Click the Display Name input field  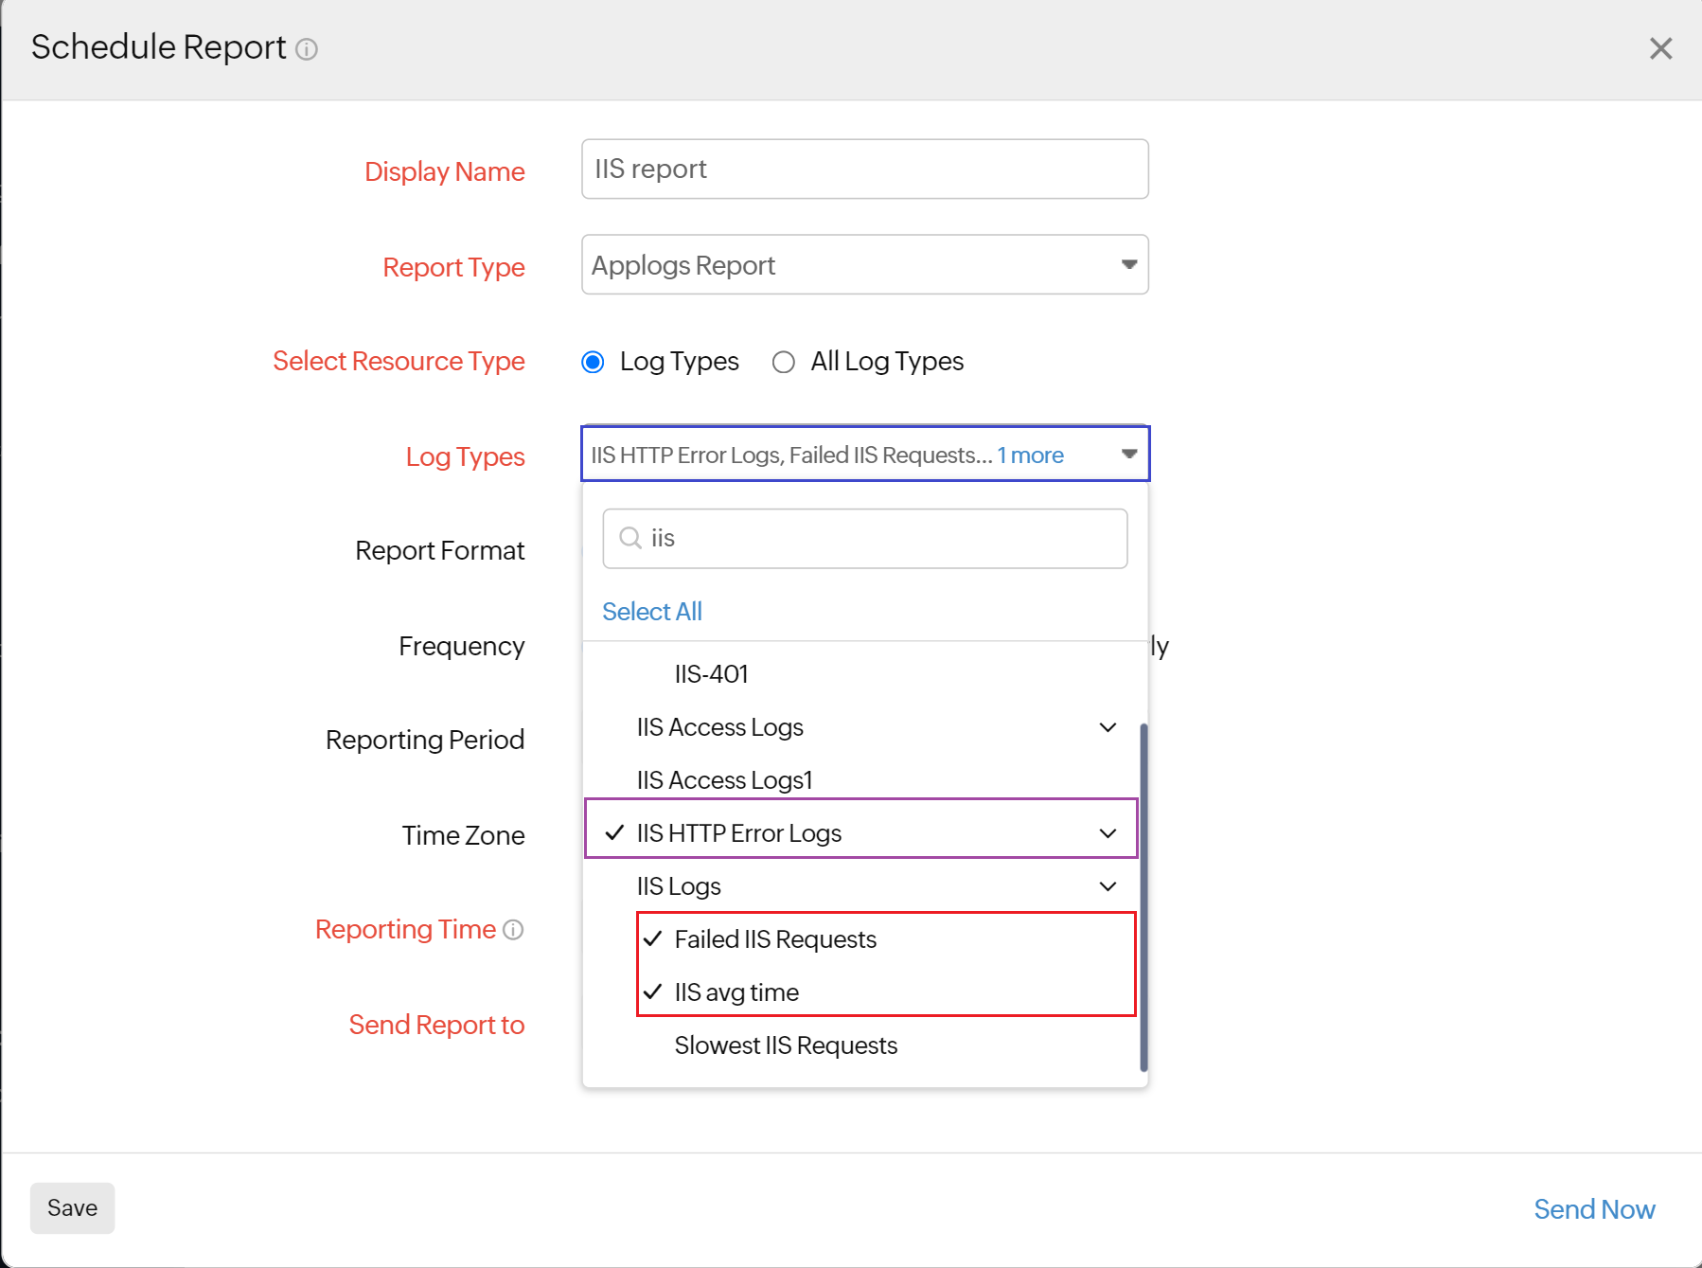863,169
